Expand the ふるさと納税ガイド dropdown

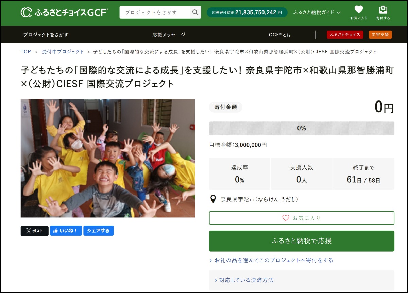tap(317, 13)
